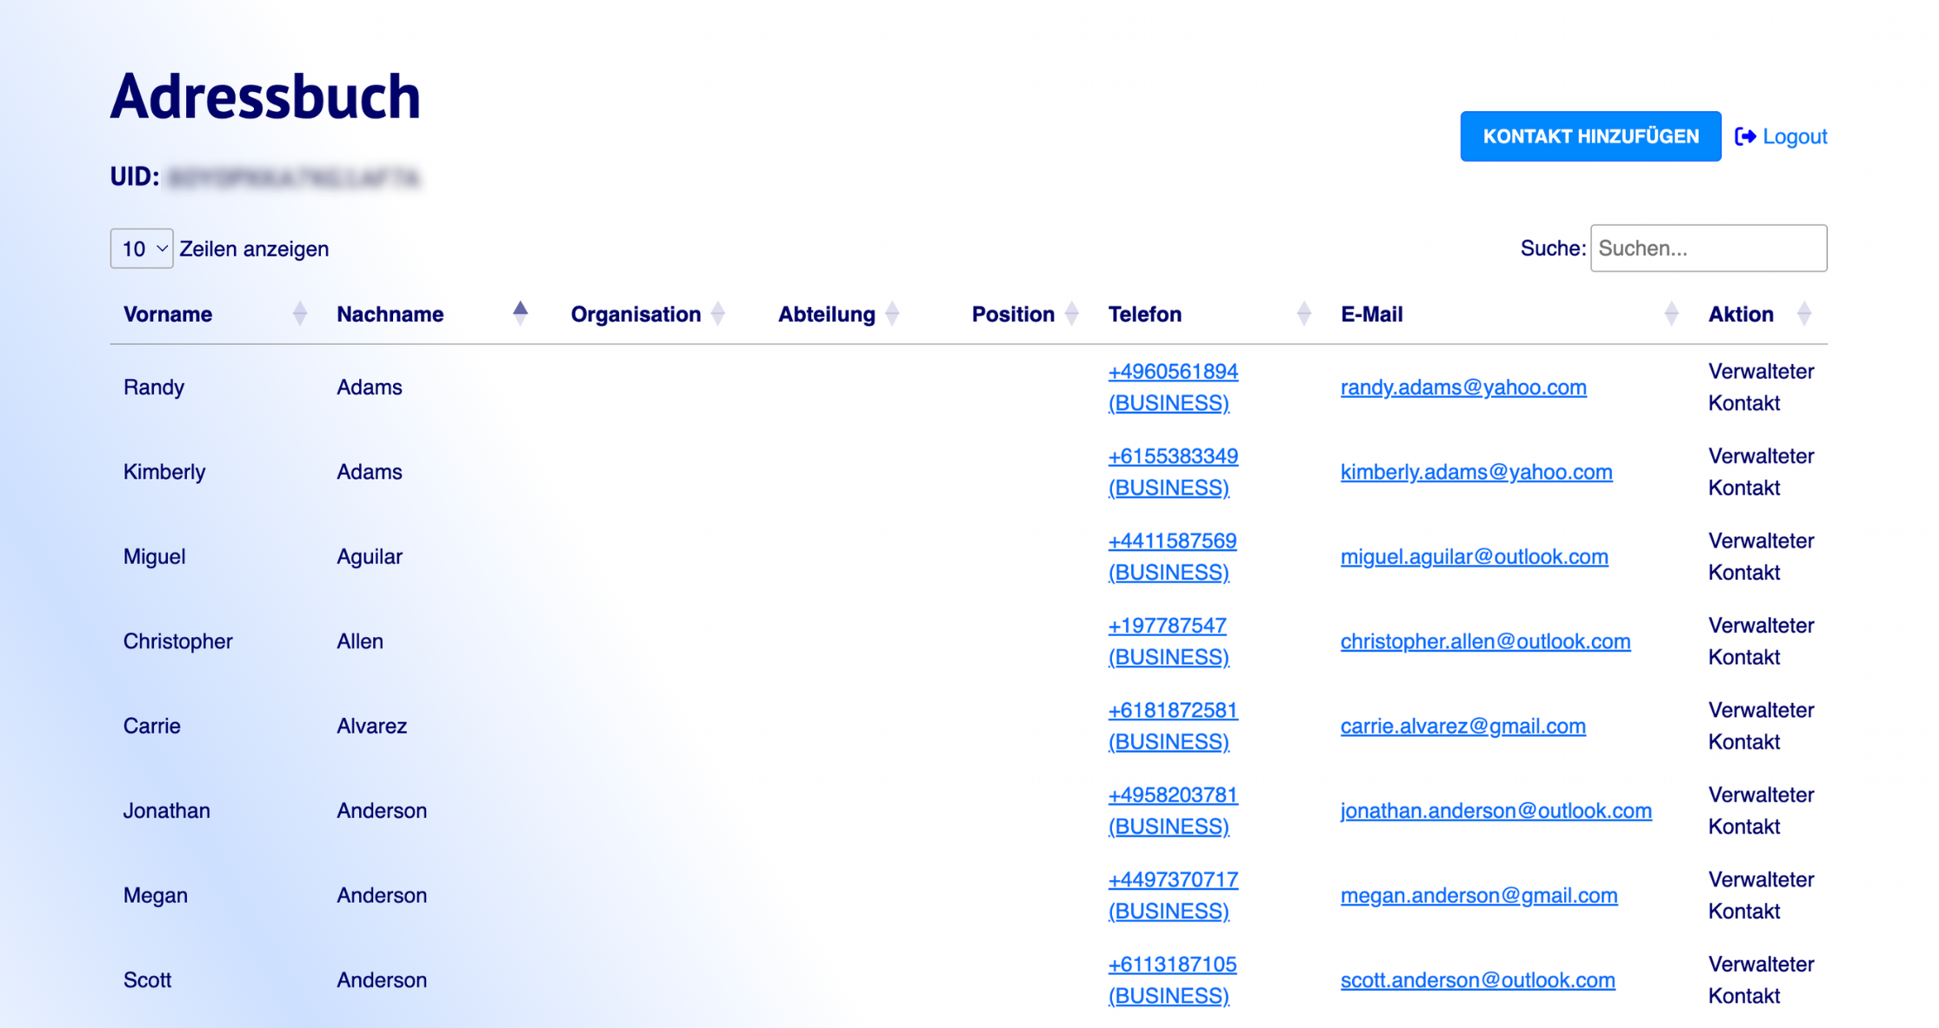
Task: Sort by E-Mail column sort icon
Action: click(x=1671, y=314)
